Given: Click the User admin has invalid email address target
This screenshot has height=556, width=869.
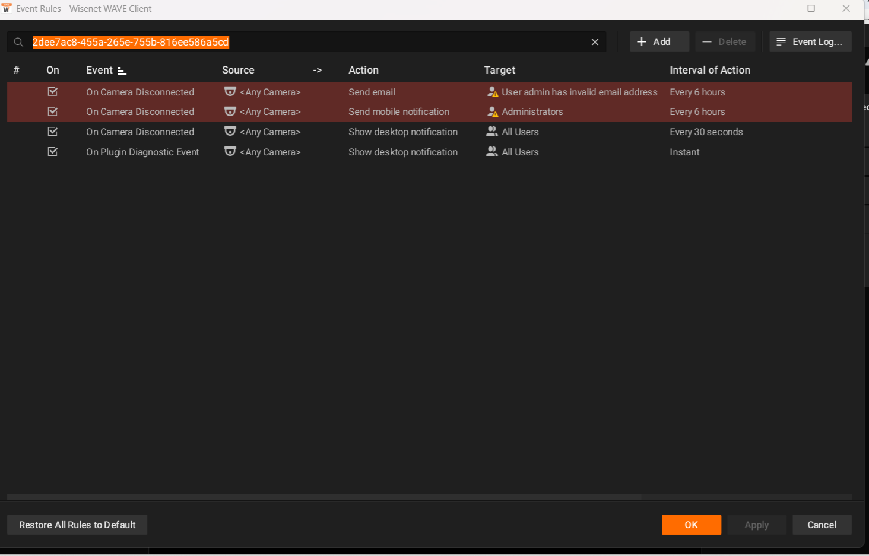Looking at the screenshot, I should 579,92.
